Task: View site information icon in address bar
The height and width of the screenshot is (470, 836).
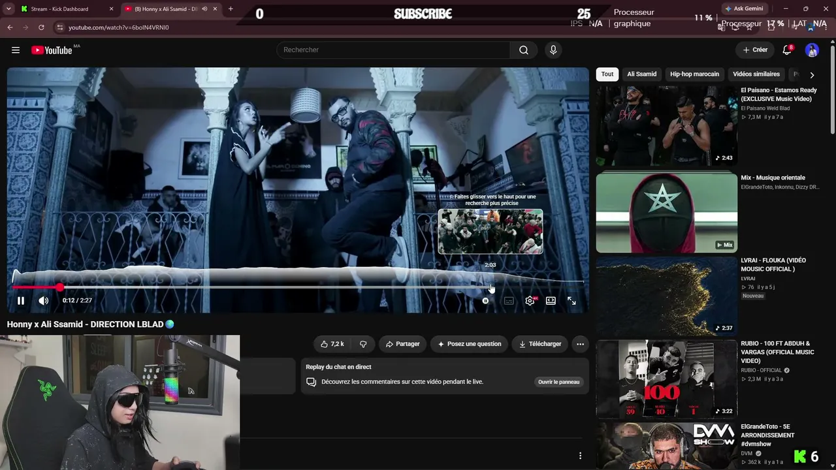Action: pyautogui.click(x=59, y=27)
